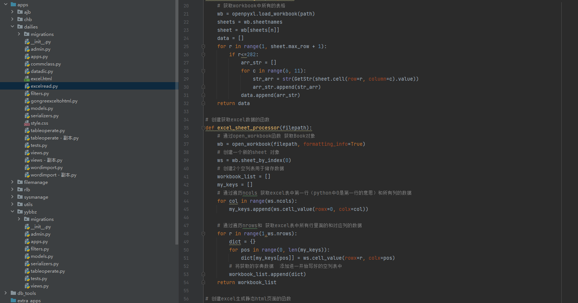The height and width of the screenshot is (303, 578).
Task: Select the views - 副本.py file
Action: point(46,160)
